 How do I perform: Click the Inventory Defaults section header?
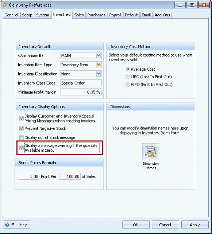59,47
